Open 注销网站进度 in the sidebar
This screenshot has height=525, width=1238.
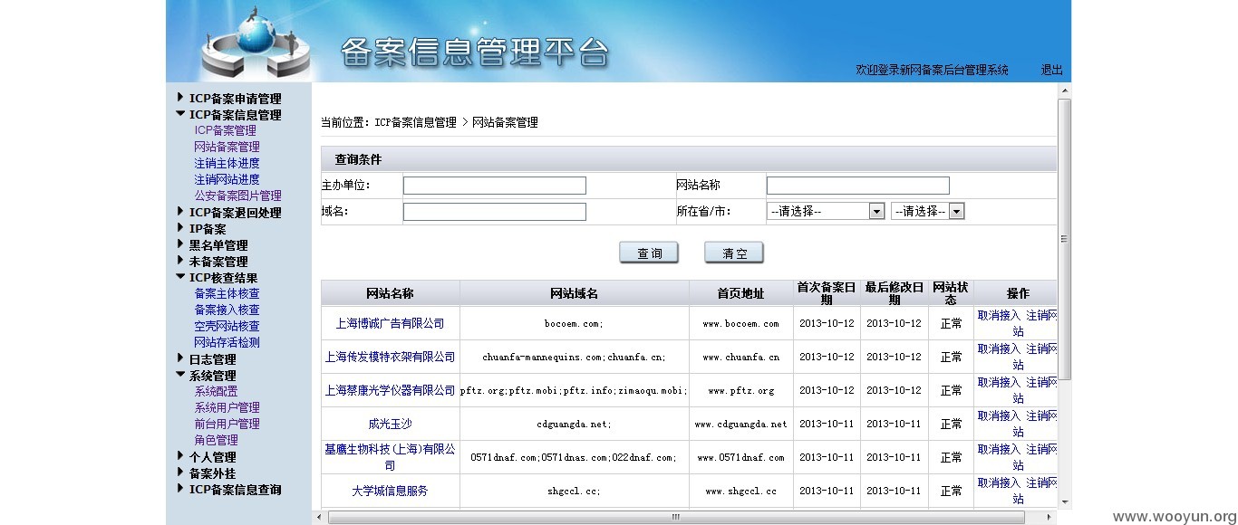227,179
